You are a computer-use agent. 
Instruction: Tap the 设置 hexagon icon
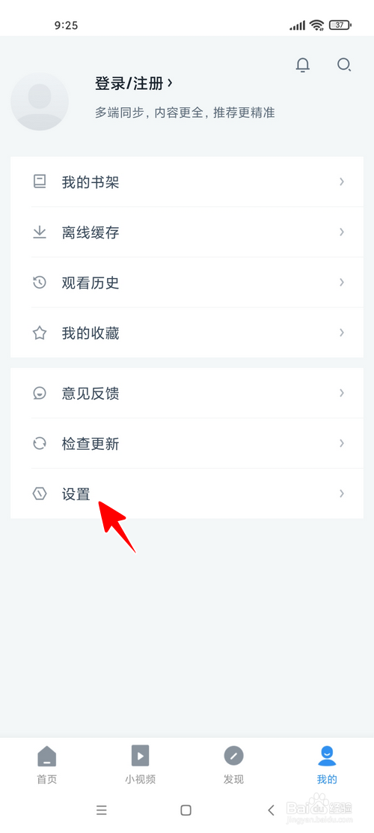tap(40, 493)
